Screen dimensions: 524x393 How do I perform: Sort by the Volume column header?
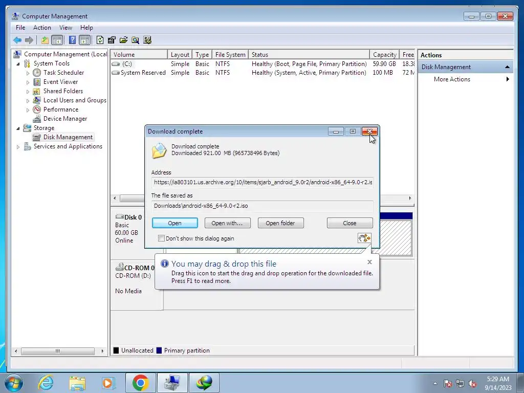(x=139, y=54)
